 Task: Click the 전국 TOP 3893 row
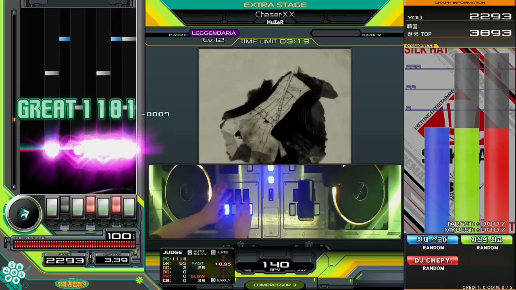[460, 33]
